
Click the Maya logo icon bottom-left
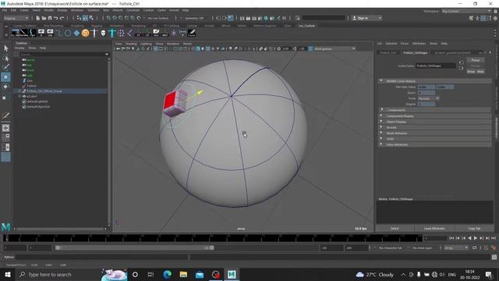tap(5, 227)
